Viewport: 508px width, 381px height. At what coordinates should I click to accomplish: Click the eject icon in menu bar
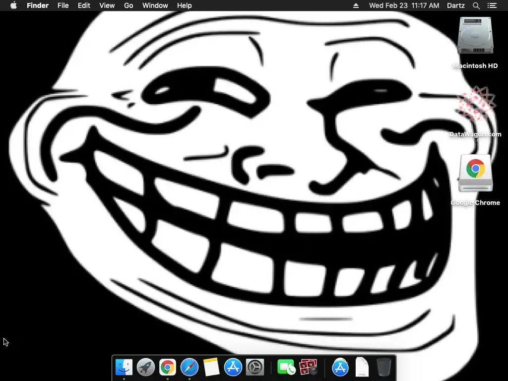pos(356,5)
